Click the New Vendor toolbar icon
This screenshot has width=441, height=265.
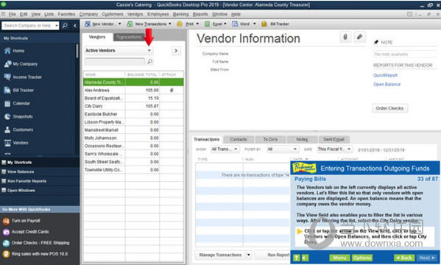[x=88, y=24]
